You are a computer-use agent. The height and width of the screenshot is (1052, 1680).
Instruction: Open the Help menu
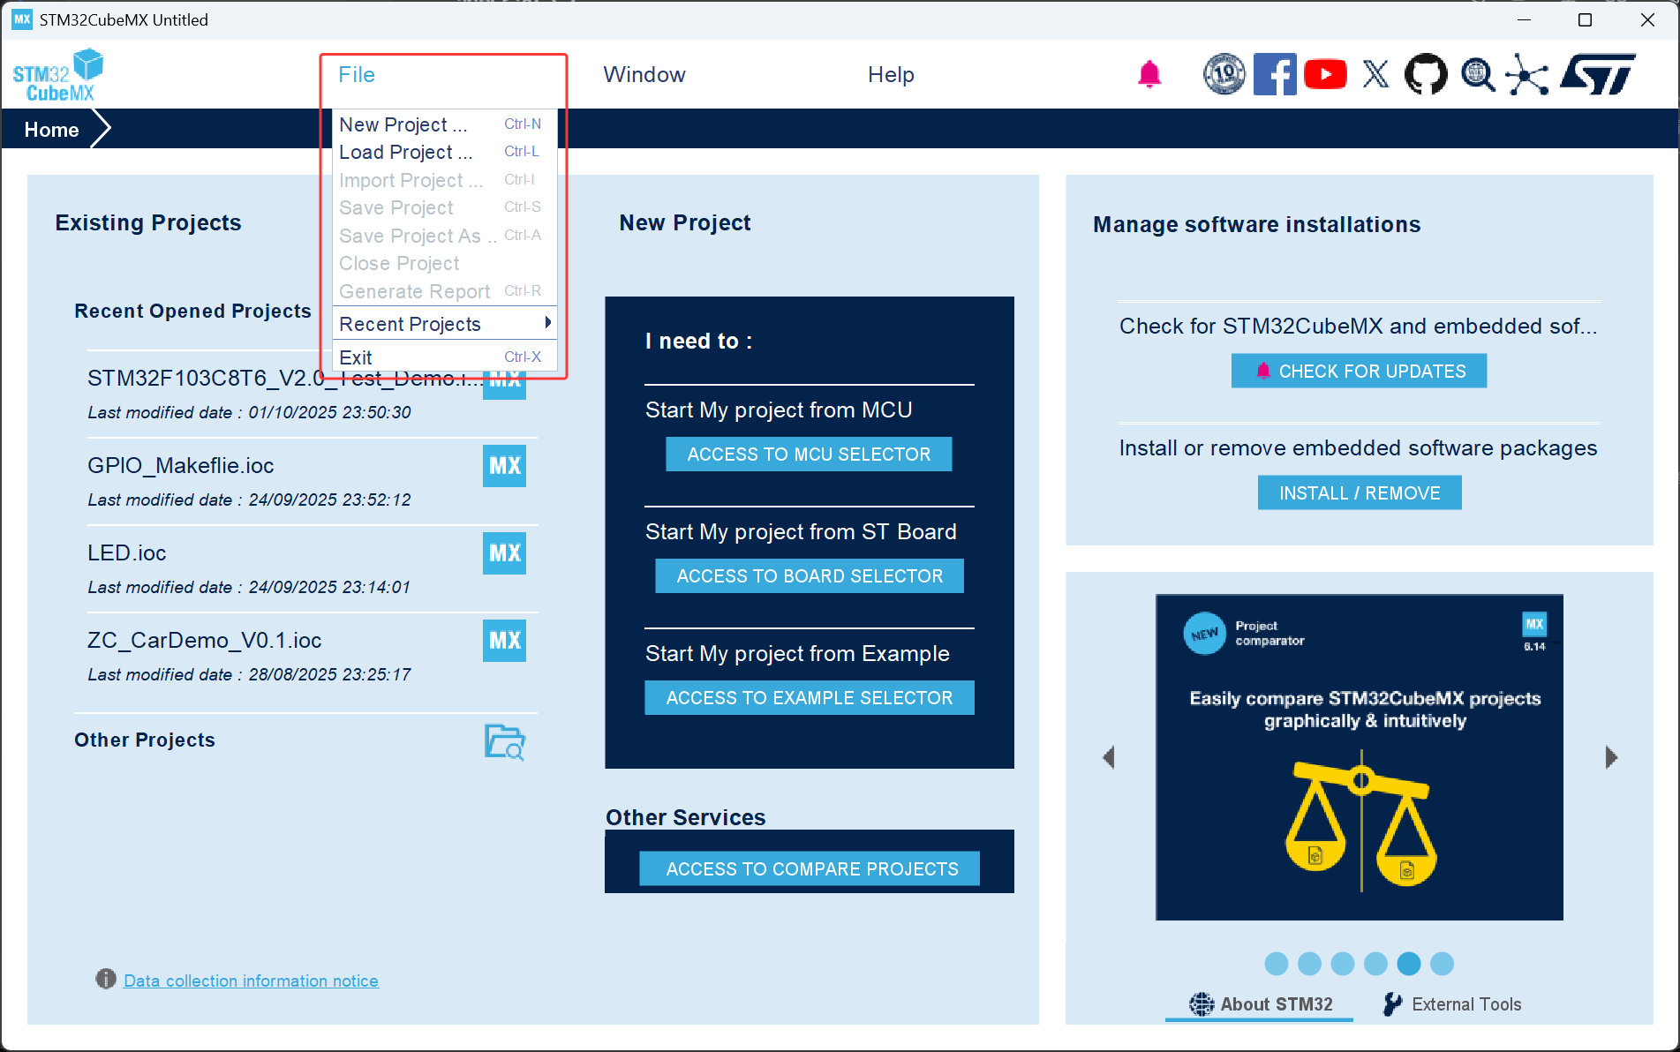(891, 75)
